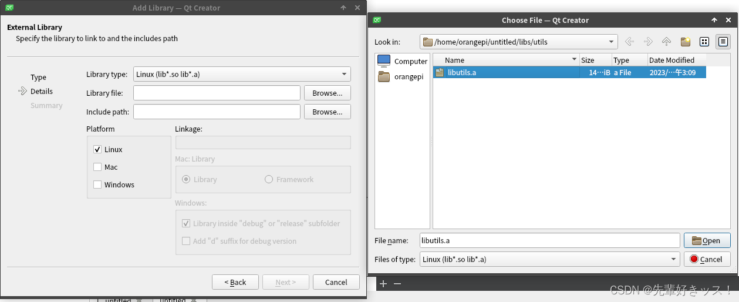Open the selected libutils.a file
739x302 pixels.
(x=707, y=240)
